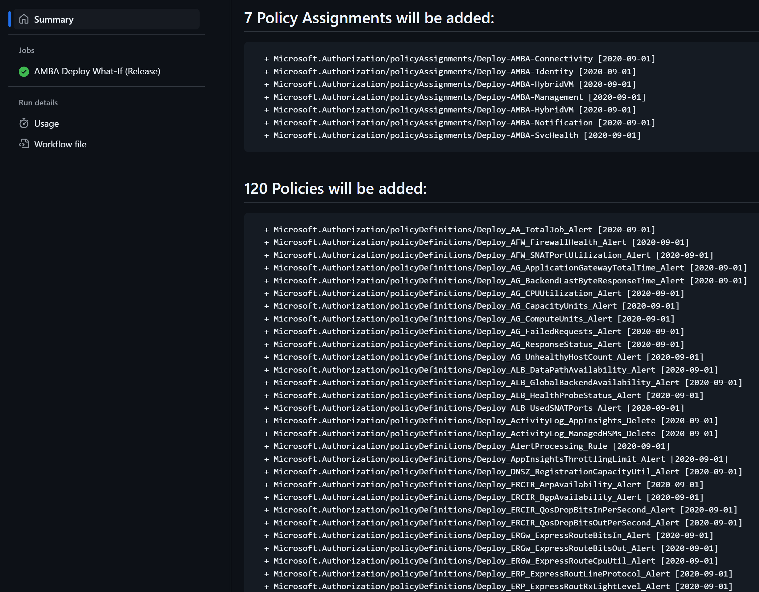Select the Deploy_ALB_GlobalBackendAvailability_Alert line
Screen dimensions: 759x592
[503, 382]
